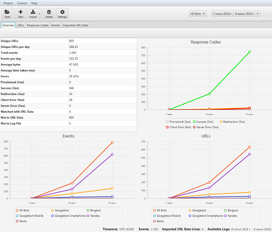Switch to the Events tab
Screen dimensions: 272x232
56,25
